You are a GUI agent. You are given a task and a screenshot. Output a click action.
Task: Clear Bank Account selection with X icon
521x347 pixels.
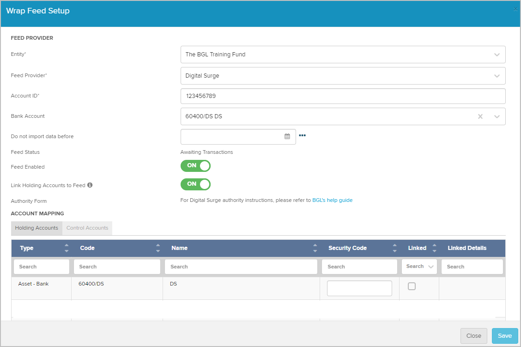(480, 116)
